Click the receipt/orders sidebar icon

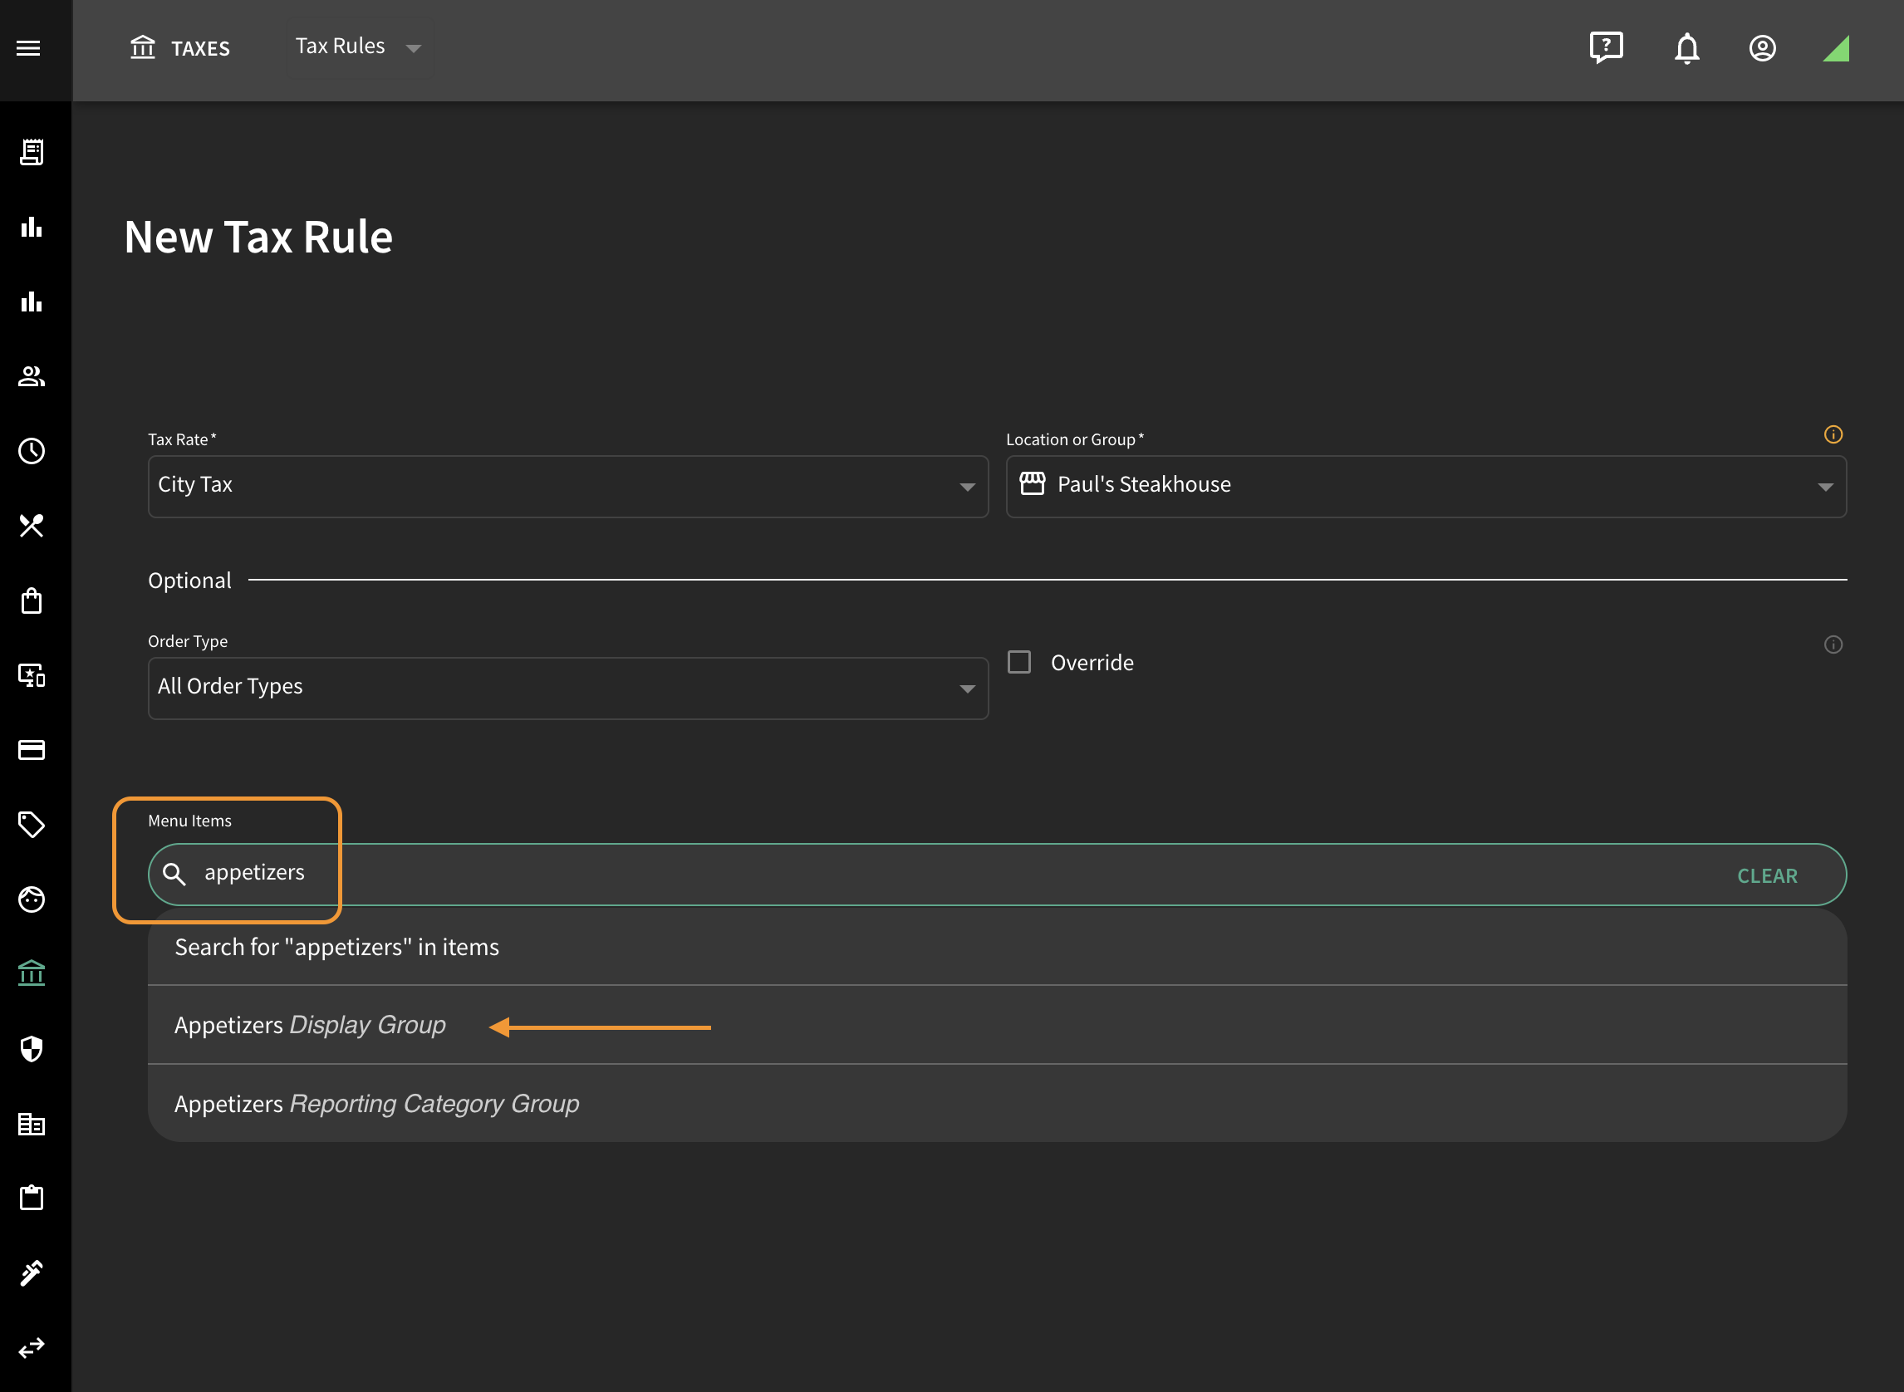click(x=32, y=153)
